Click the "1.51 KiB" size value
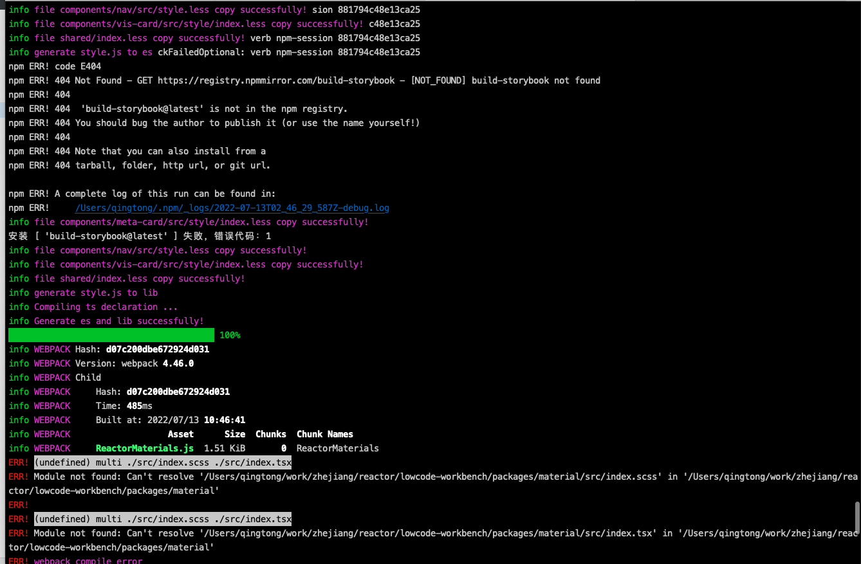This screenshot has width=861, height=564. pyautogui.click(x=225, y=448)
